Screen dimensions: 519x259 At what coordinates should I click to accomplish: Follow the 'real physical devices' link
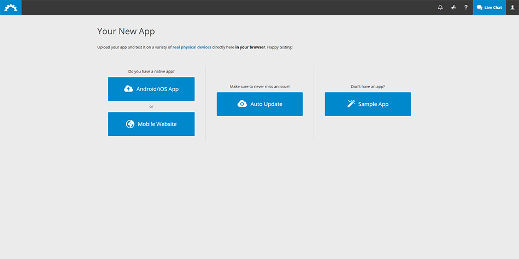[x=192, y=47]
